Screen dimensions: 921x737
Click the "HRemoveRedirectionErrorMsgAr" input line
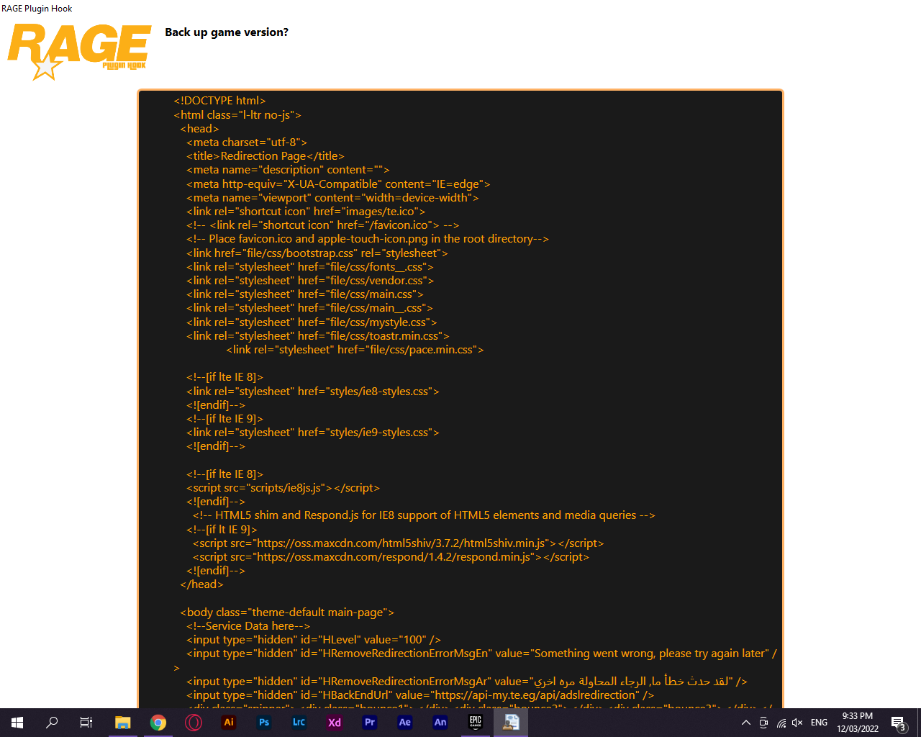[x=467, y=682]
